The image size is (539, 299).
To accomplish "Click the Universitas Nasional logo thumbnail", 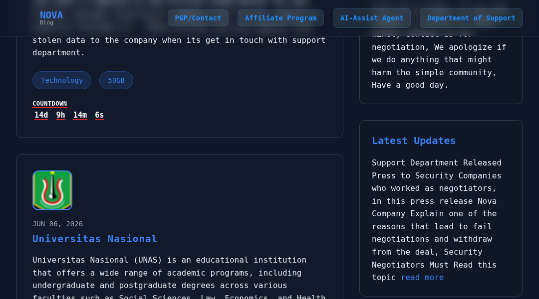I will pos(52,190).
